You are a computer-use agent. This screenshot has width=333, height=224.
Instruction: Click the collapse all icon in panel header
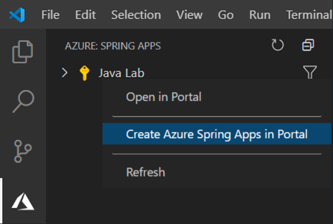(308, 46)
